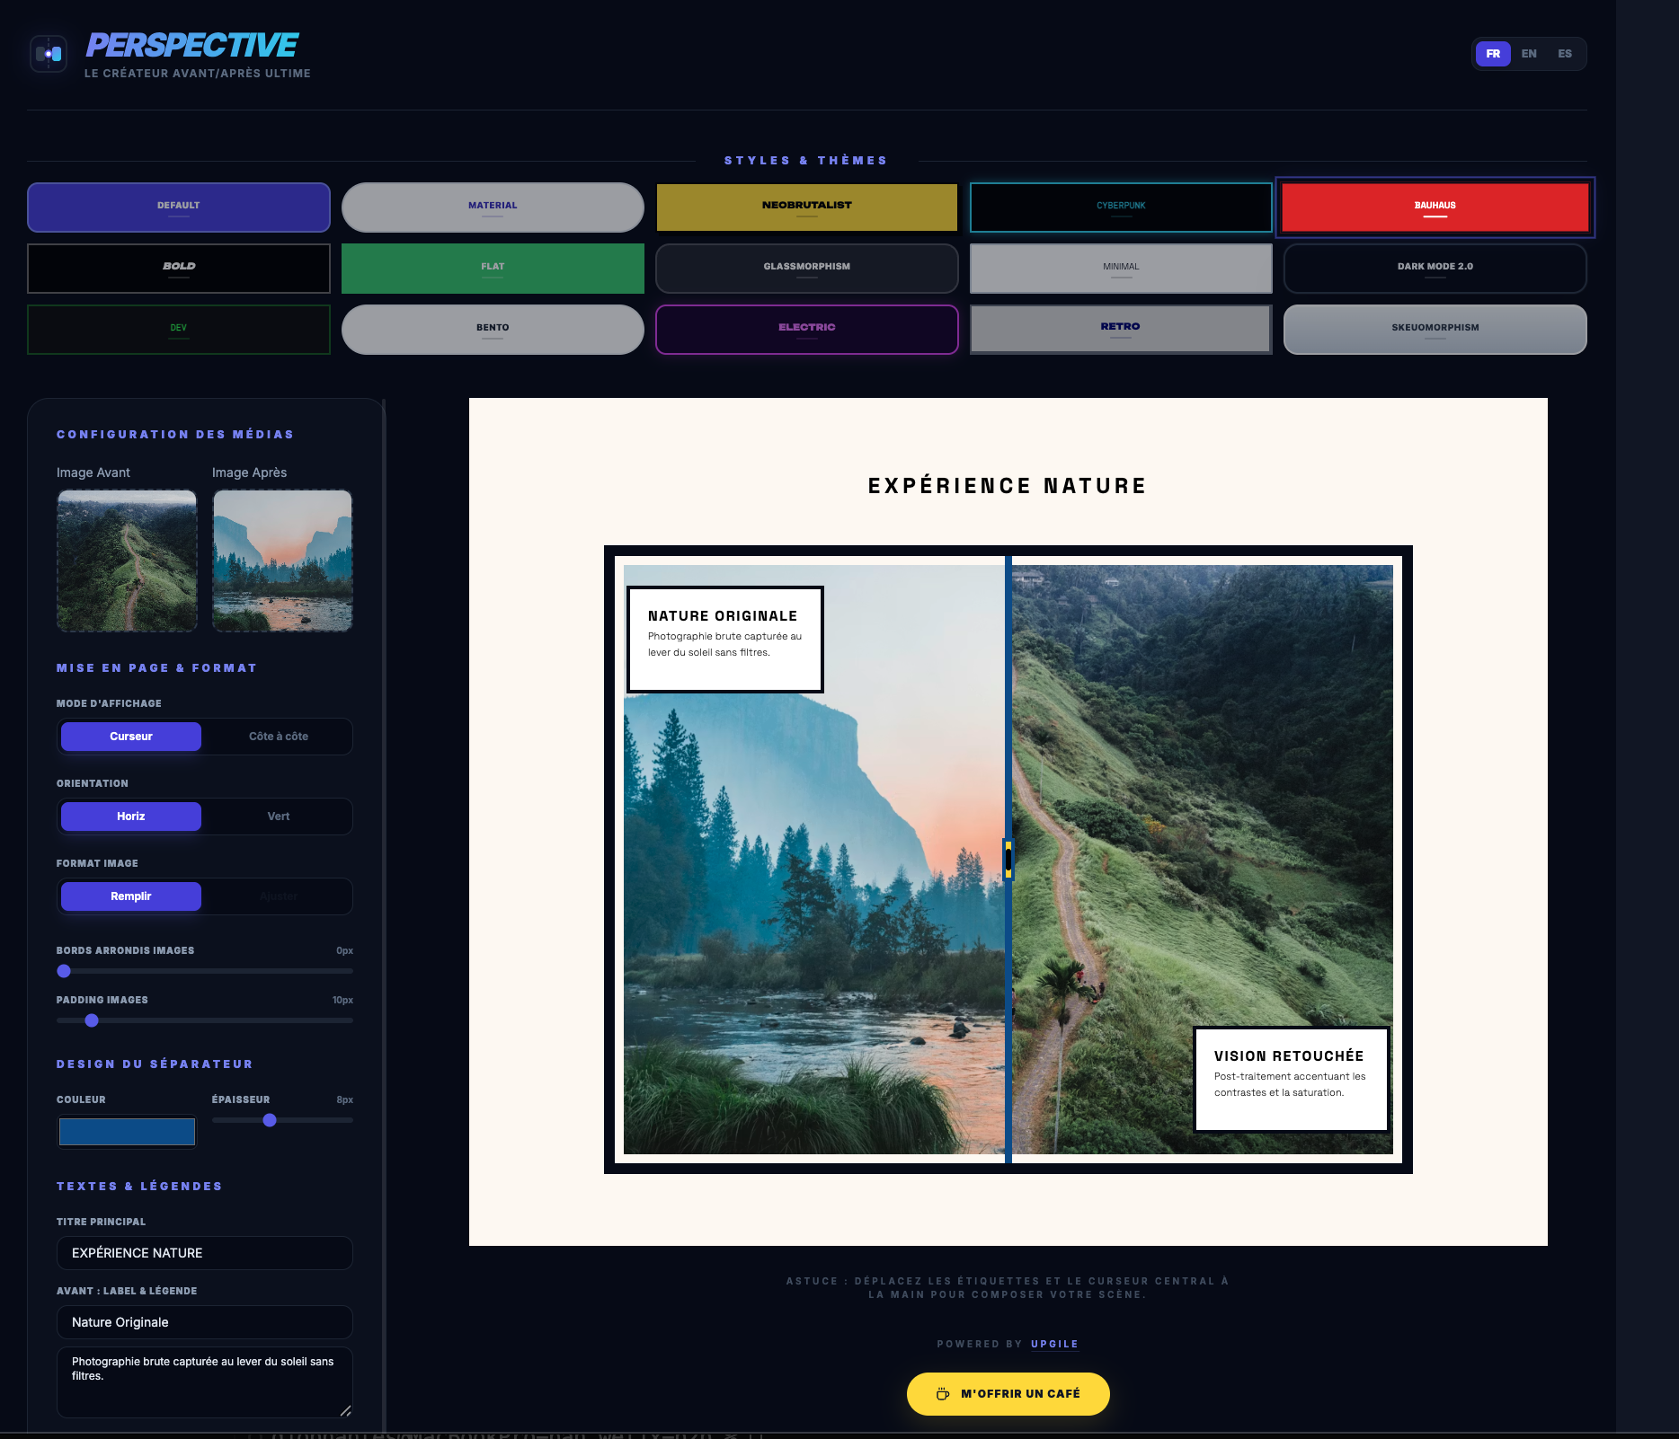Select the Cyberpunk theme
Screen dimensions: 1679x1439
pyautogui.click(x=1120, y=207)
